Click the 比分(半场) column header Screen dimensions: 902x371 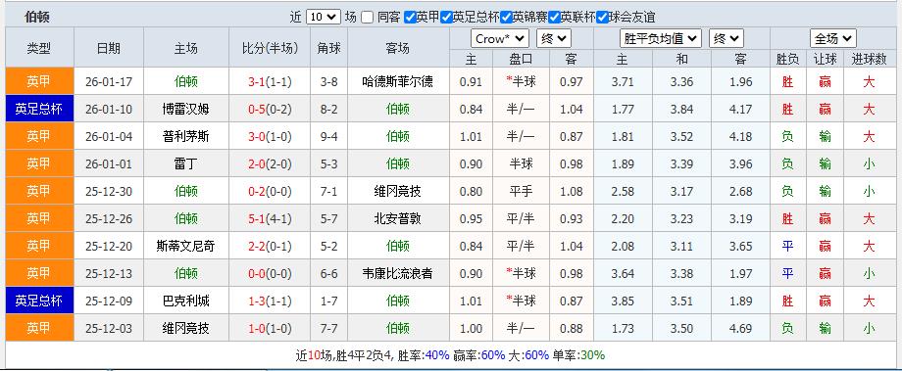[270, 49]
